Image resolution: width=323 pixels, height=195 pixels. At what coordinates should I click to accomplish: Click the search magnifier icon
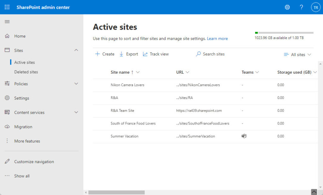click(x=198, y=54)
